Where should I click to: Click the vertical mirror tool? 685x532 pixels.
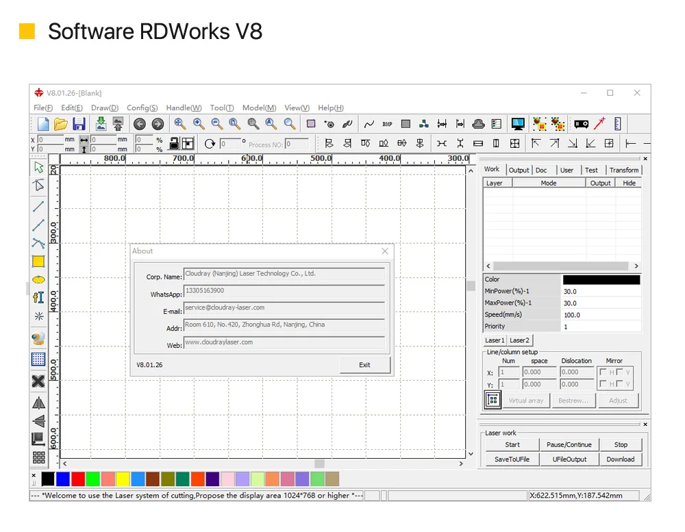click(38, 421)
